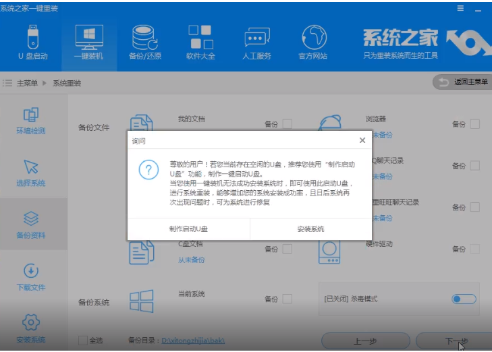The height and width of the screenshot is (352, 492).
Task: Check 备份 for 当前系统
Action: (x=287, y=299)
